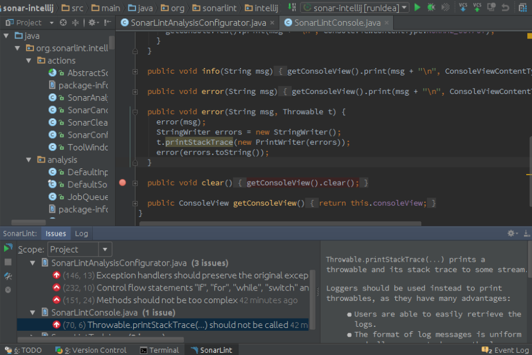The image size is (532, 355).
Task: Collapse the analysis folder in project tree
Action: (29, 160)
